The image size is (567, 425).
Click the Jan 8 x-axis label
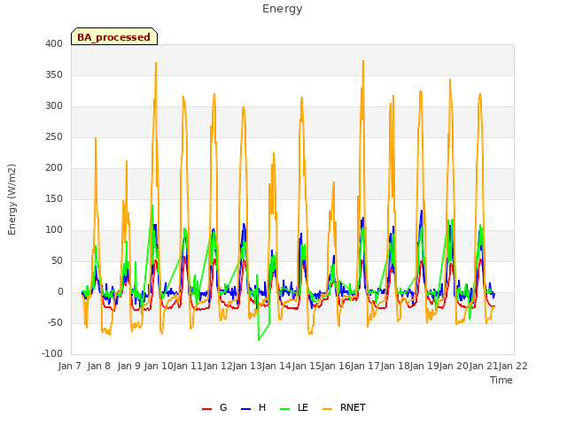(99, 366)
